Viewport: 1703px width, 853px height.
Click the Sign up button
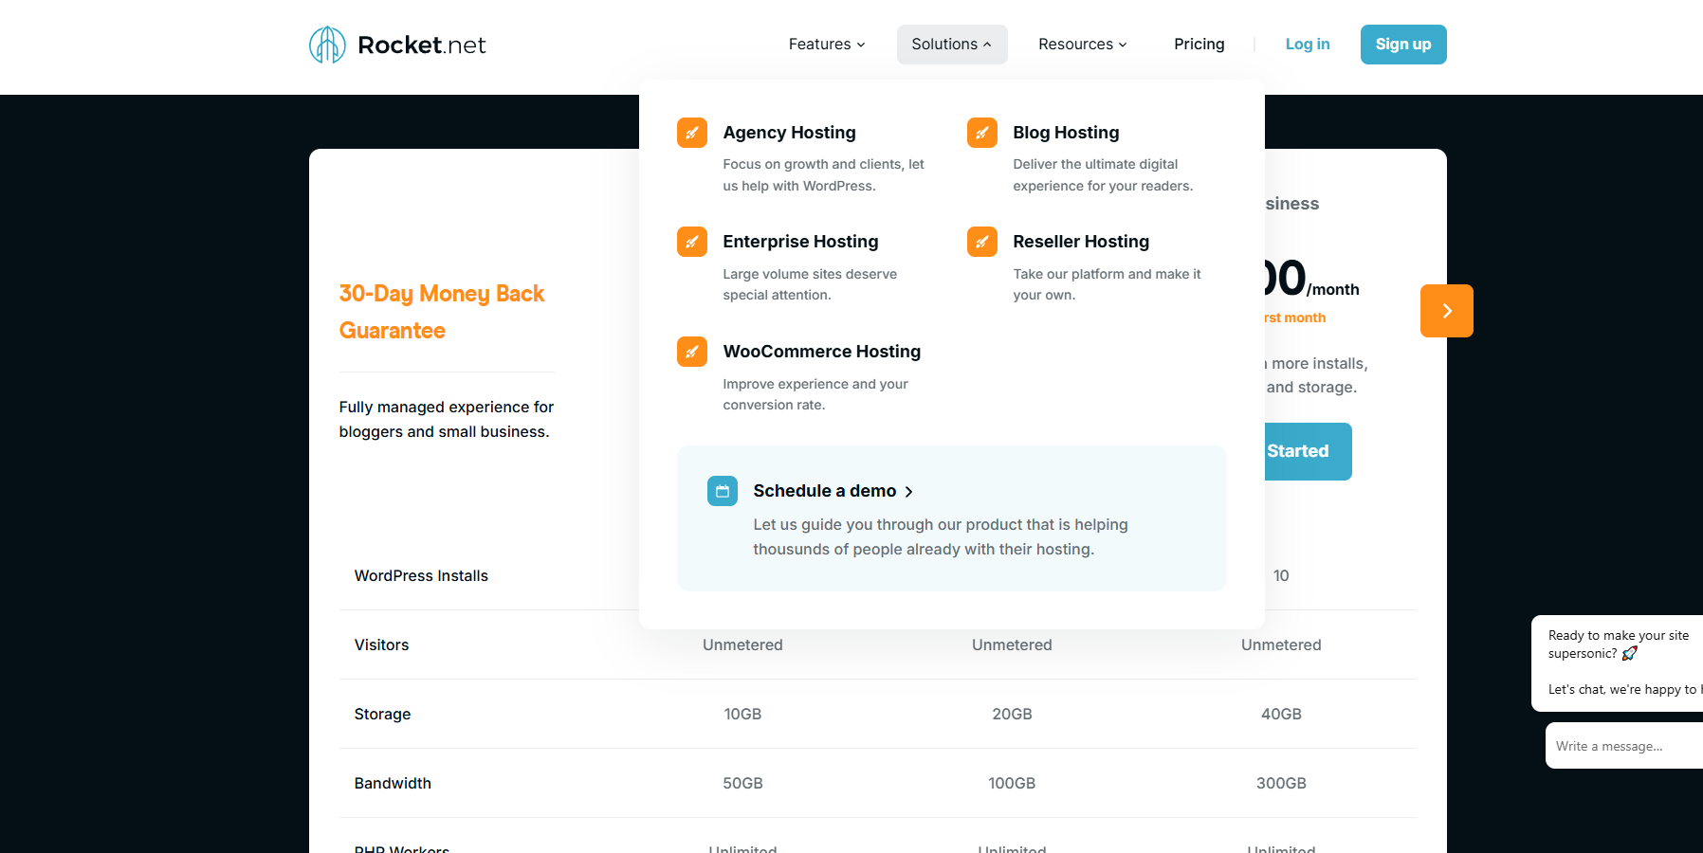(1402, 44)
